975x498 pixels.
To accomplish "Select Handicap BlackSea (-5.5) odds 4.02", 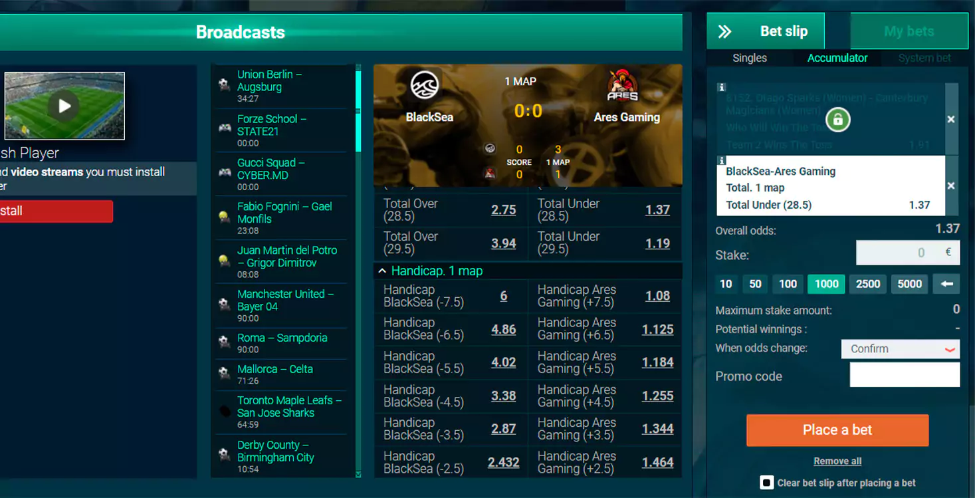I will 503,362.
